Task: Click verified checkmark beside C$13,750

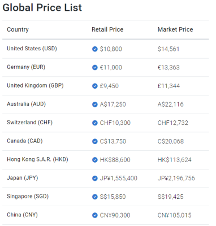Action: click(x=95, y=141)
